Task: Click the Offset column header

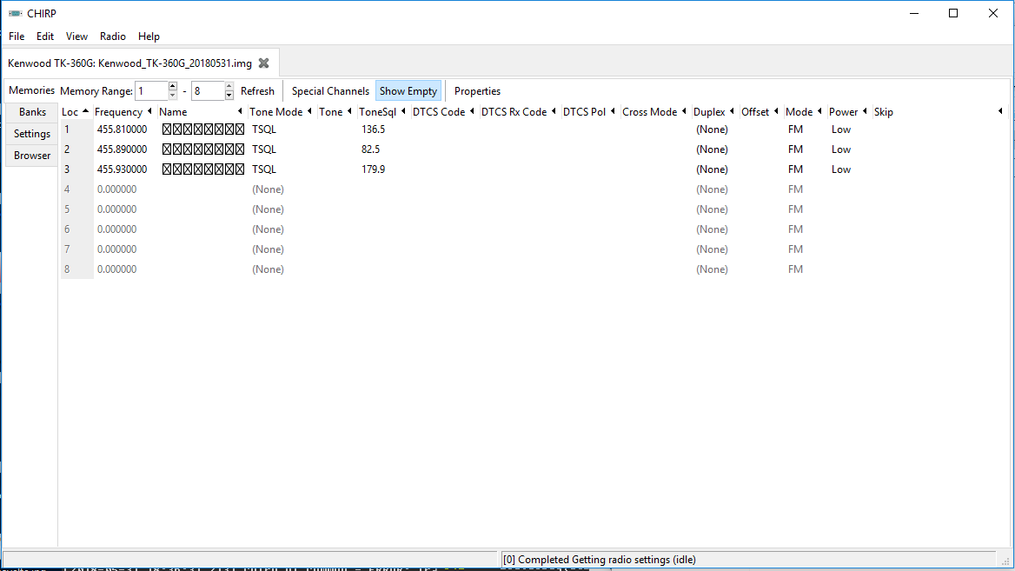Action: point(760,112)
